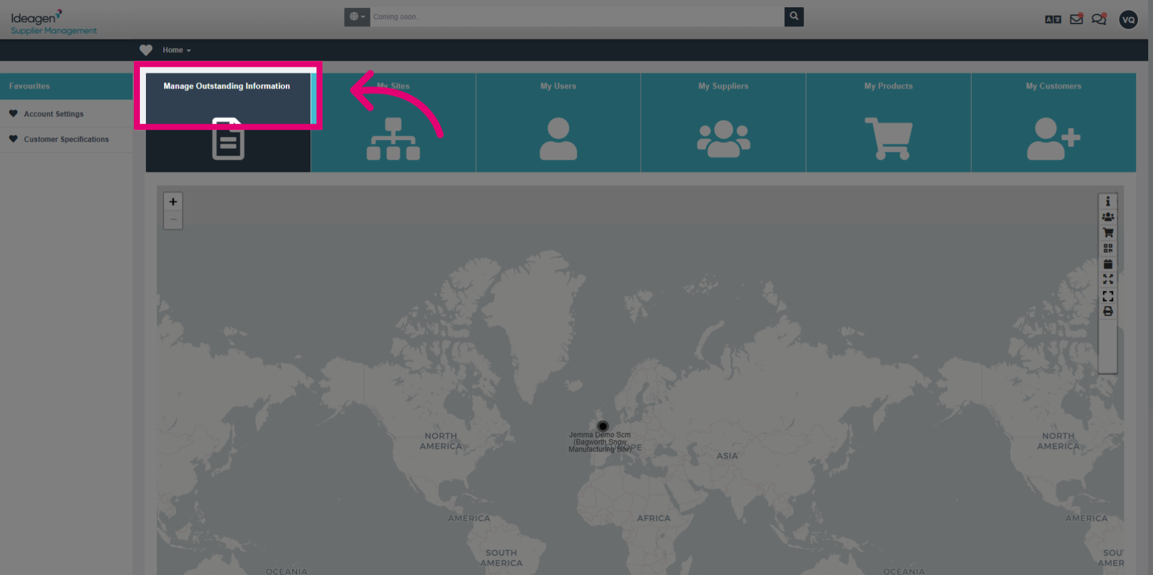Open the mail envelope notifications
This screenshot has height=575, width=1153.
click(1077, 19)
